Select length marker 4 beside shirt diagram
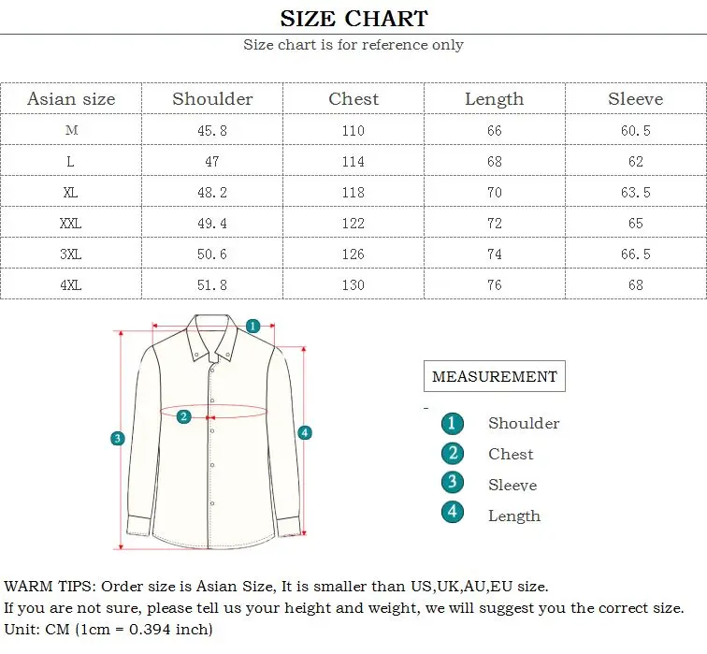This screenshot has width=707, height=654. (x=305, y=433)
